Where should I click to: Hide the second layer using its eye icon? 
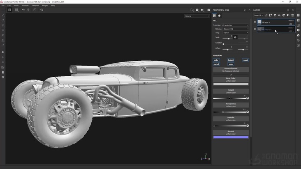(x=255, y=29)
